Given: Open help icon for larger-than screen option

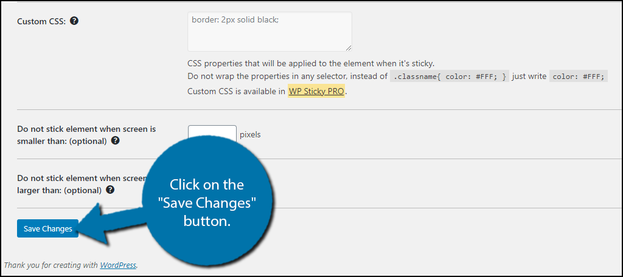Looking at the screenshot, I should pos(111,190).
